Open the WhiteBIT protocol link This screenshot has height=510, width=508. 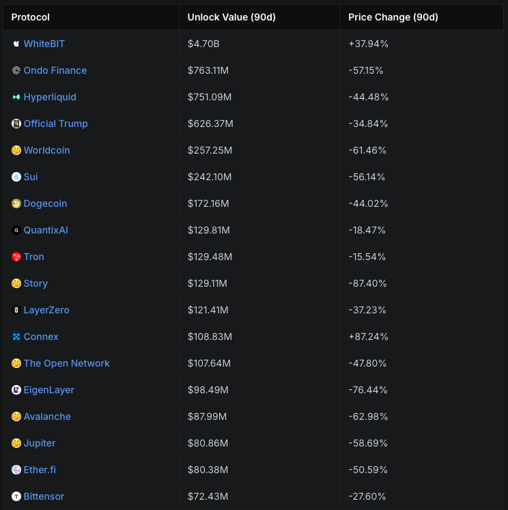44,44
